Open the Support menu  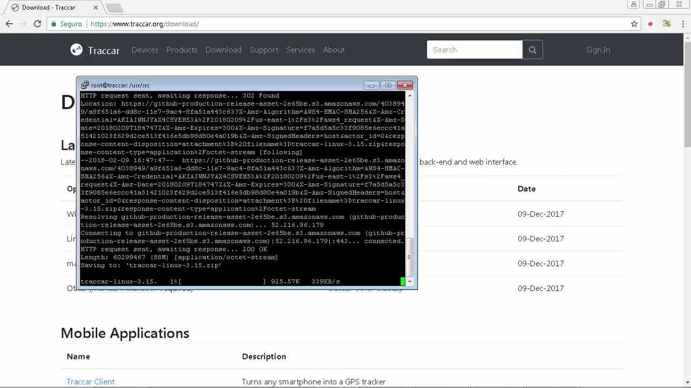[264, 50]
